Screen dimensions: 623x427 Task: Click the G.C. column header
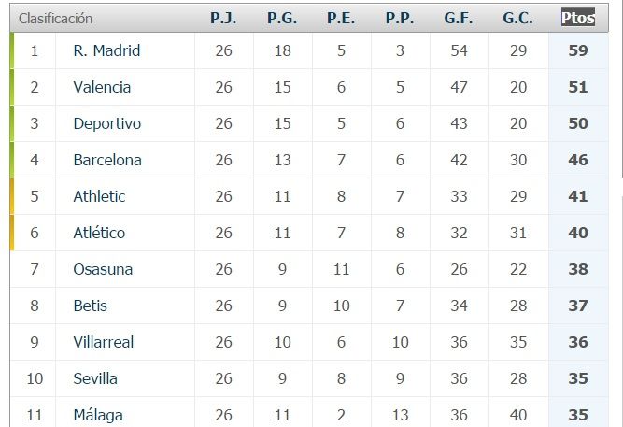(x=517, y=18)
